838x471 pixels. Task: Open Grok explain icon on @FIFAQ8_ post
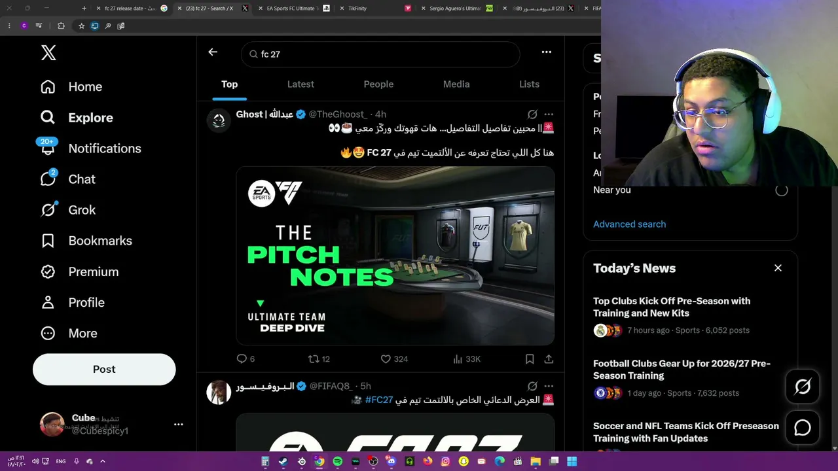532,386
